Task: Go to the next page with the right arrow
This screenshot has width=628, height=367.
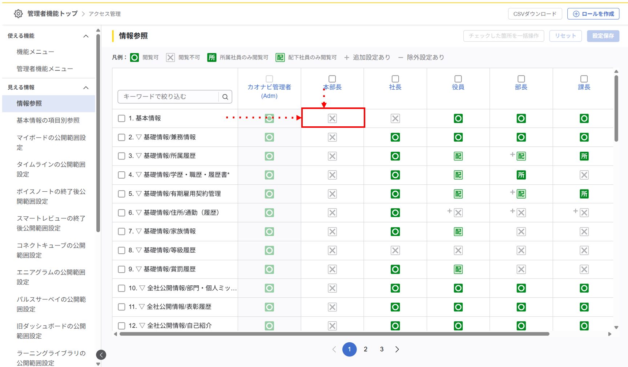Action: point(397,349)
